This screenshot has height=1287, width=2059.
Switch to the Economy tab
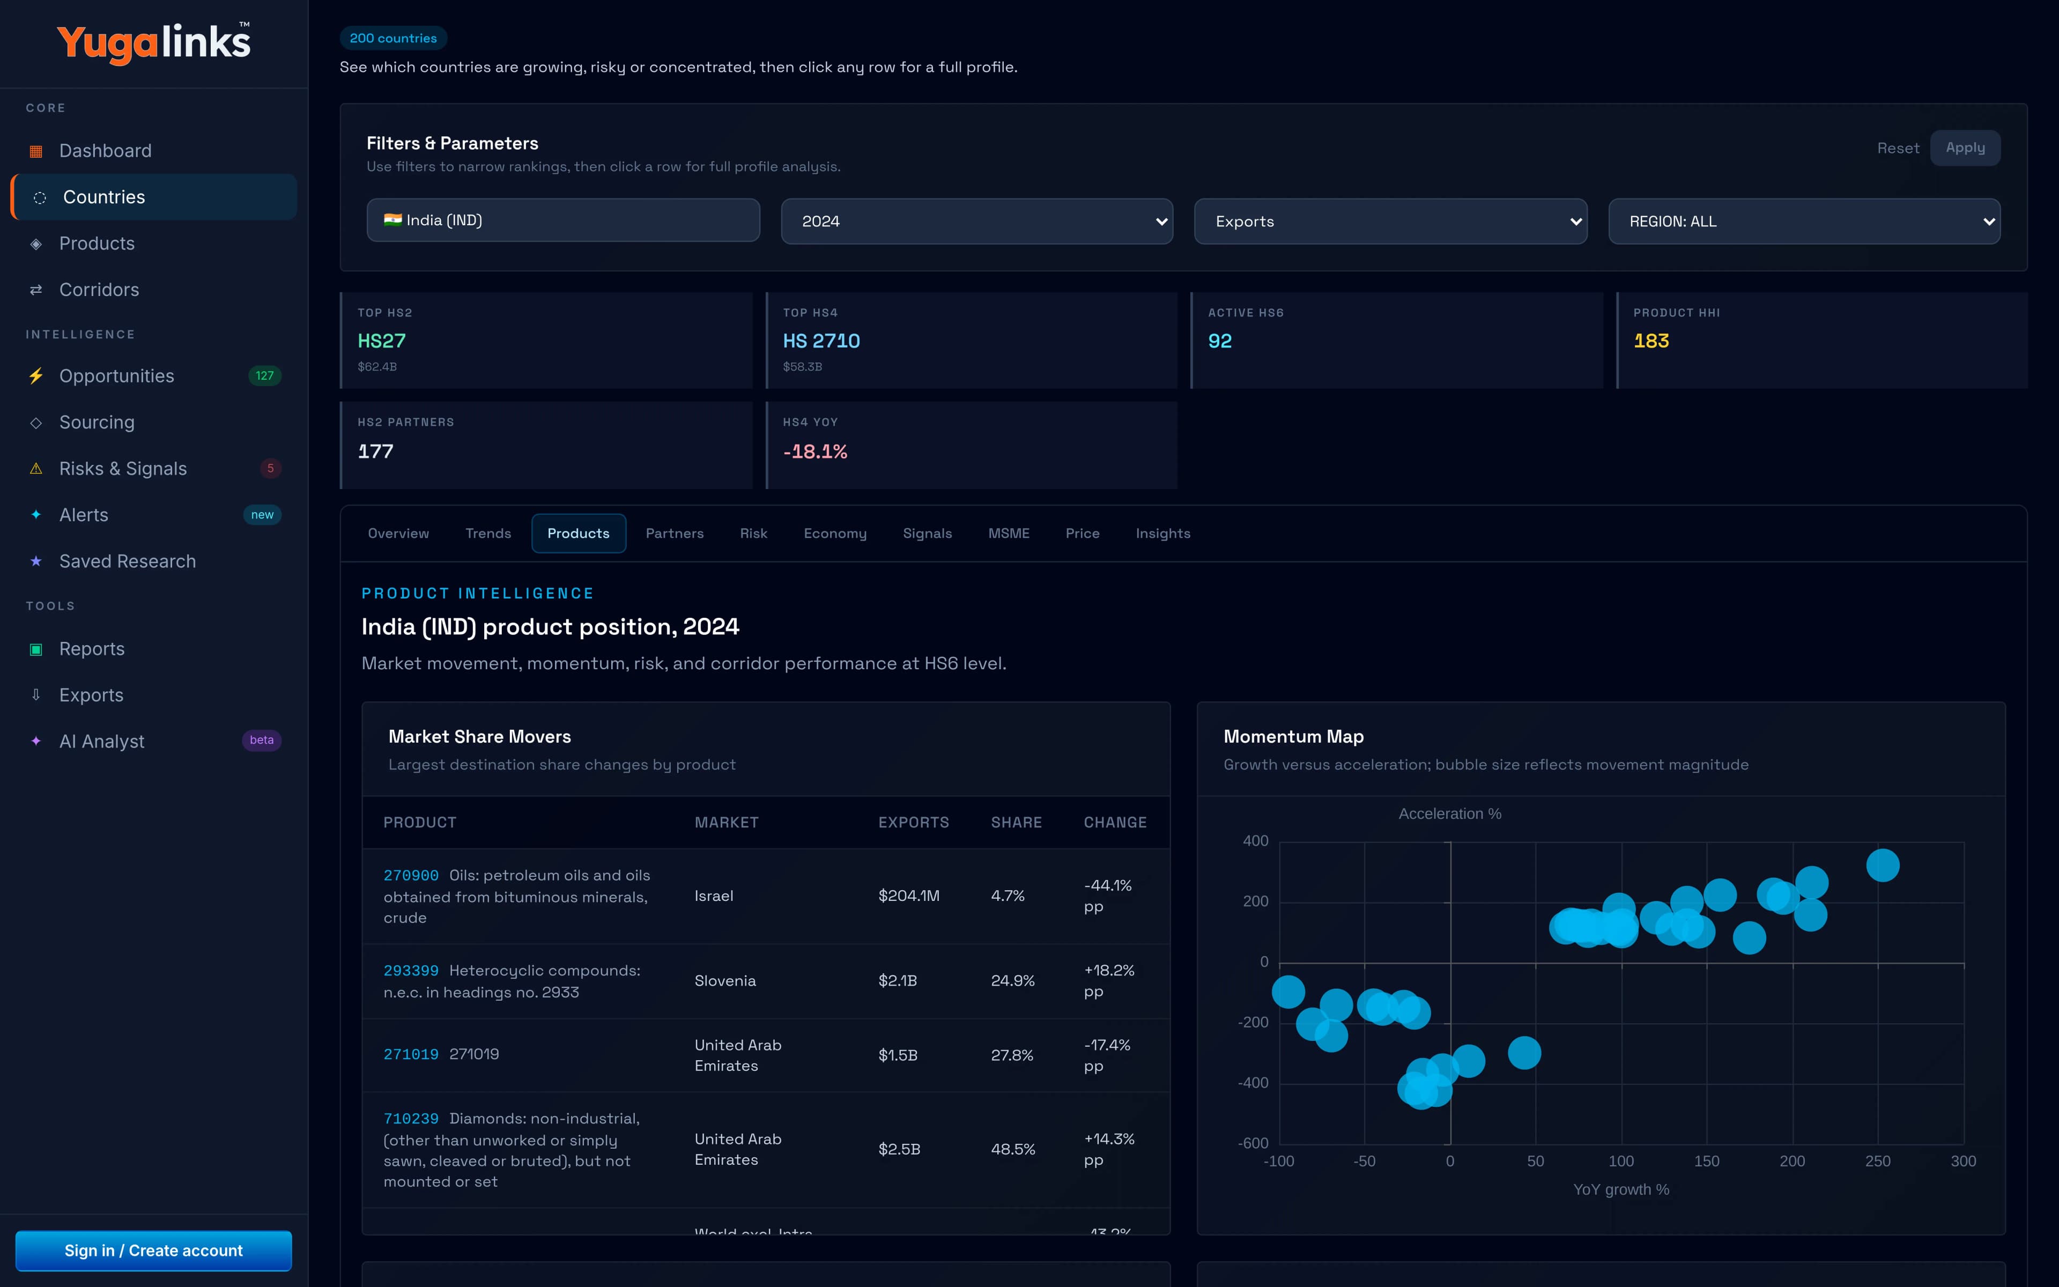tap(835, 534)
